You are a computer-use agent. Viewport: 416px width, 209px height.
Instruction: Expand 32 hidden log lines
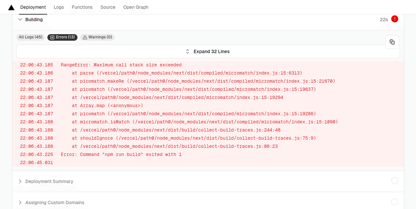(208, 51)
